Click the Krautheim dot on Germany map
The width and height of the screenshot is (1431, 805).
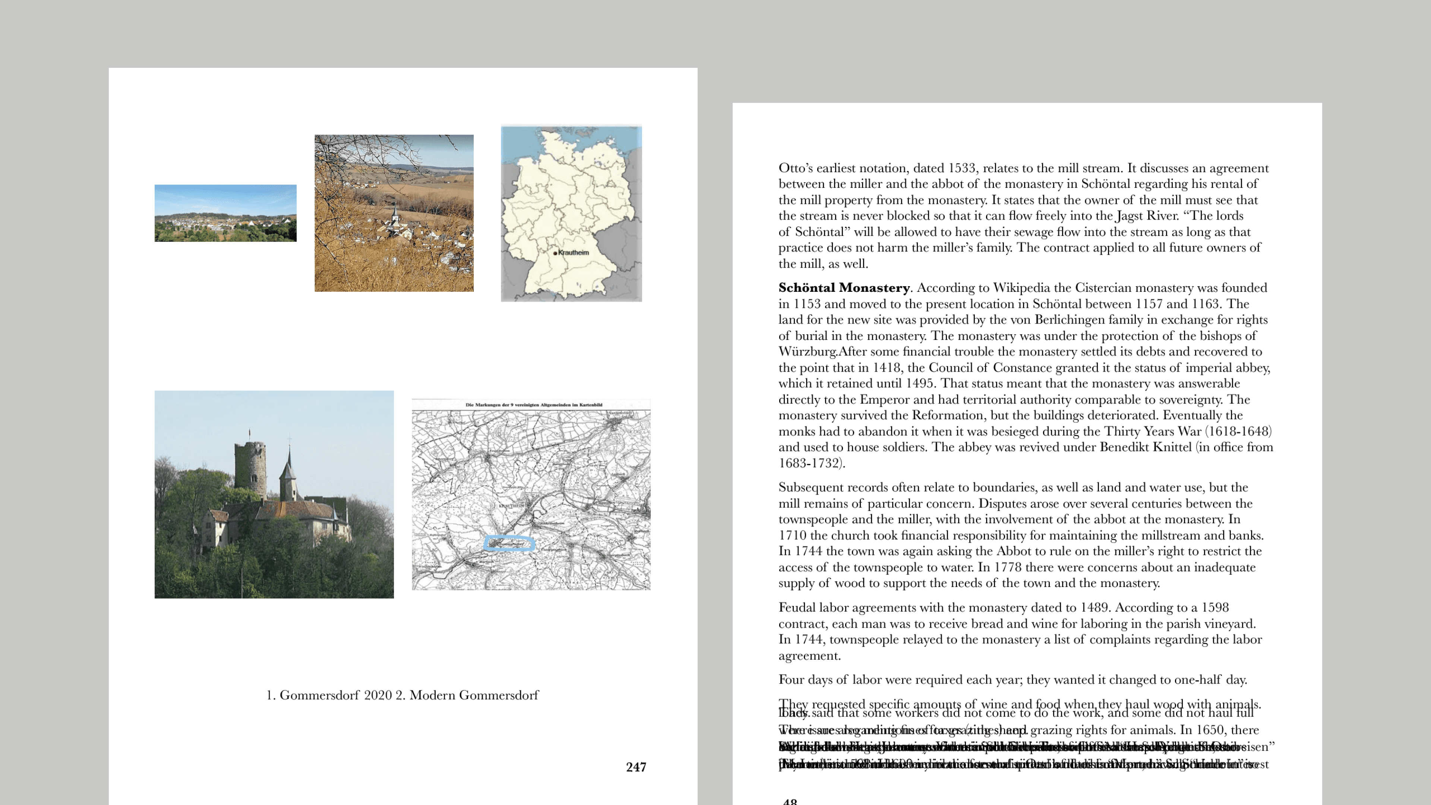tap(555, 253)
